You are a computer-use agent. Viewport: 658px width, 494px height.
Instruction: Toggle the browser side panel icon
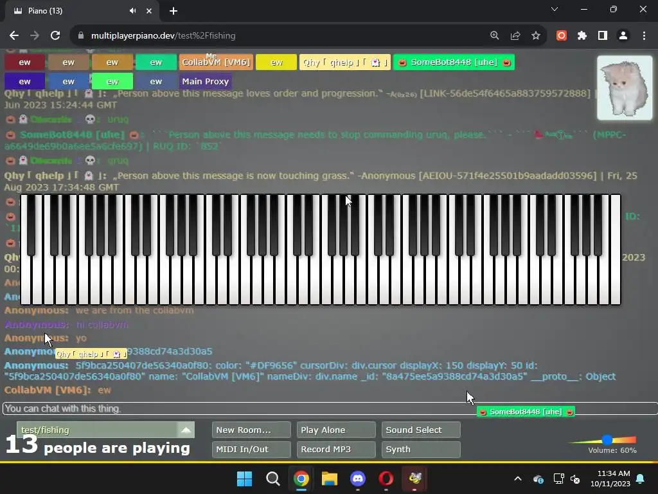(603, 36)
